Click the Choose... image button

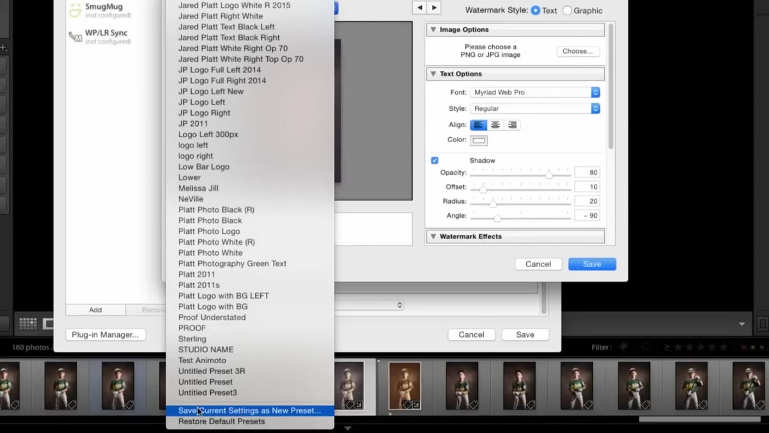coord(578,51)
